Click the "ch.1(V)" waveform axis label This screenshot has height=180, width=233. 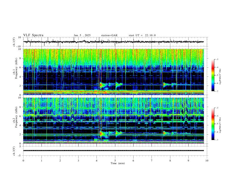pyautogui.click(x=14, y=42)
